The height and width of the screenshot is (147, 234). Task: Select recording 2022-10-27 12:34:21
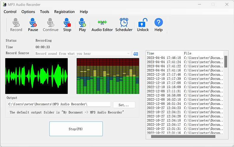coord(185,112)
